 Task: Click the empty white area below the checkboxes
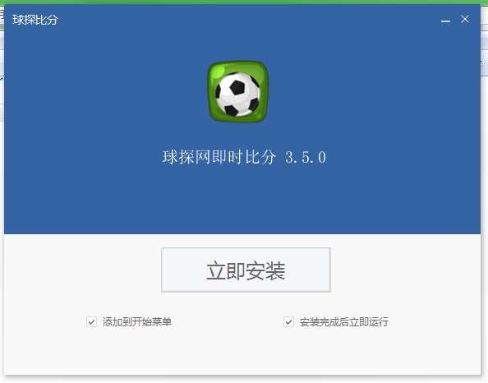(242, 352)
